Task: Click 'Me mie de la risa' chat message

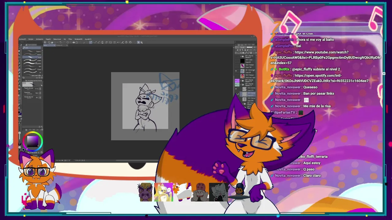Action: pyautogui.click(x=317, y=106)
